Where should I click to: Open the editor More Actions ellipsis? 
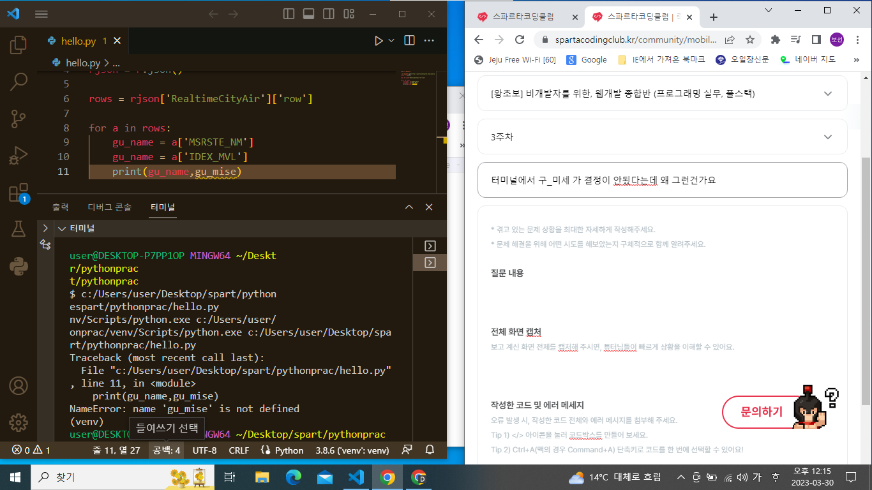(x=430, y=41)
